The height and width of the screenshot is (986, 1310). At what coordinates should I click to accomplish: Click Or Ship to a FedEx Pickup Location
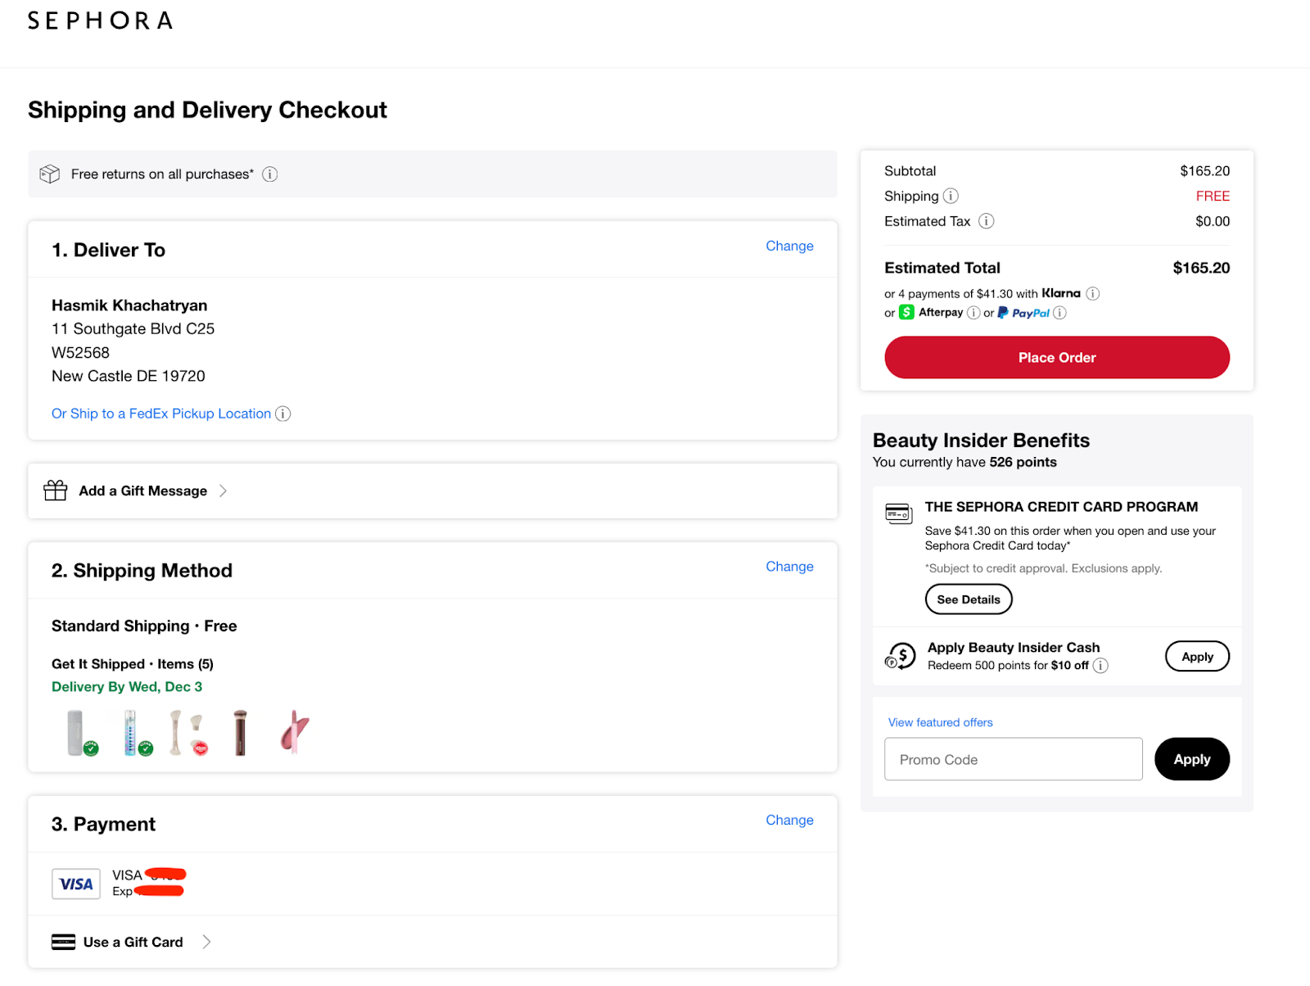coord(161,414)
